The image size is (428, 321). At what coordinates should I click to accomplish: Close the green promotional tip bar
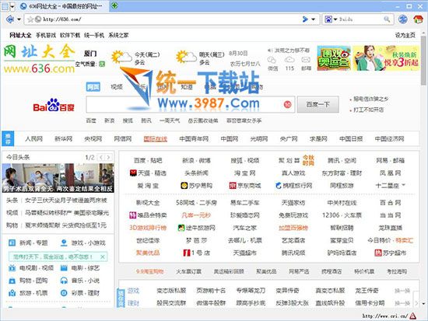click(103, 256)
